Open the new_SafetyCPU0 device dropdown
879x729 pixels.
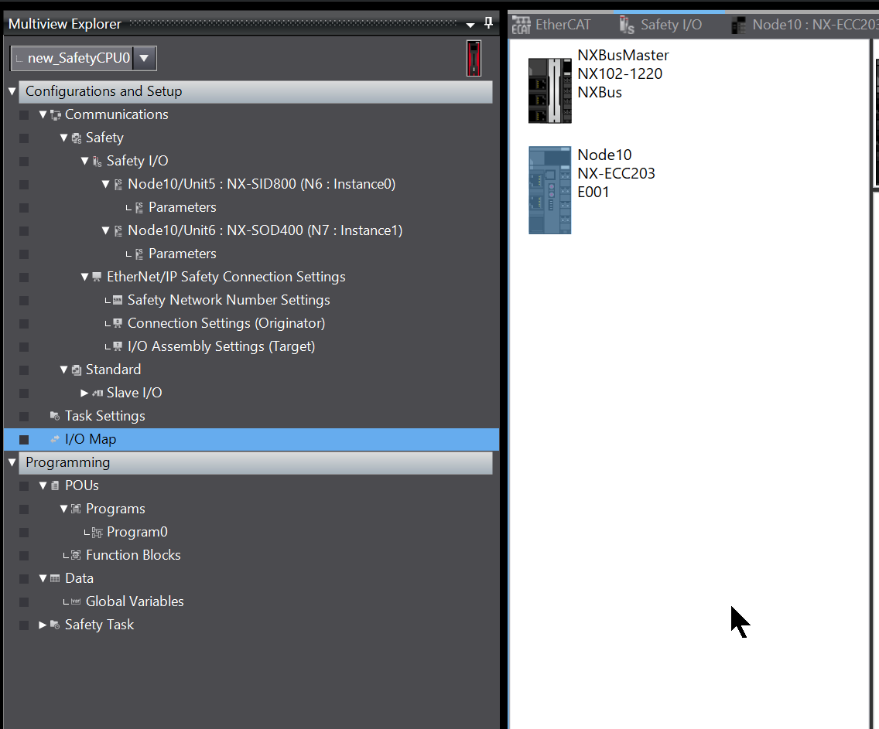coord(144,58)
